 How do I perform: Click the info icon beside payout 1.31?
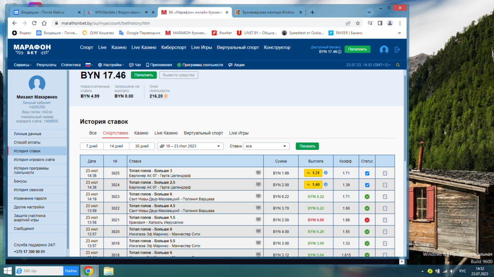[326, 173]
